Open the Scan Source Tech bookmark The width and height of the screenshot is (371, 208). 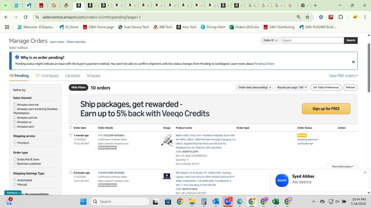pyautogui.click(x=134, y=27)
